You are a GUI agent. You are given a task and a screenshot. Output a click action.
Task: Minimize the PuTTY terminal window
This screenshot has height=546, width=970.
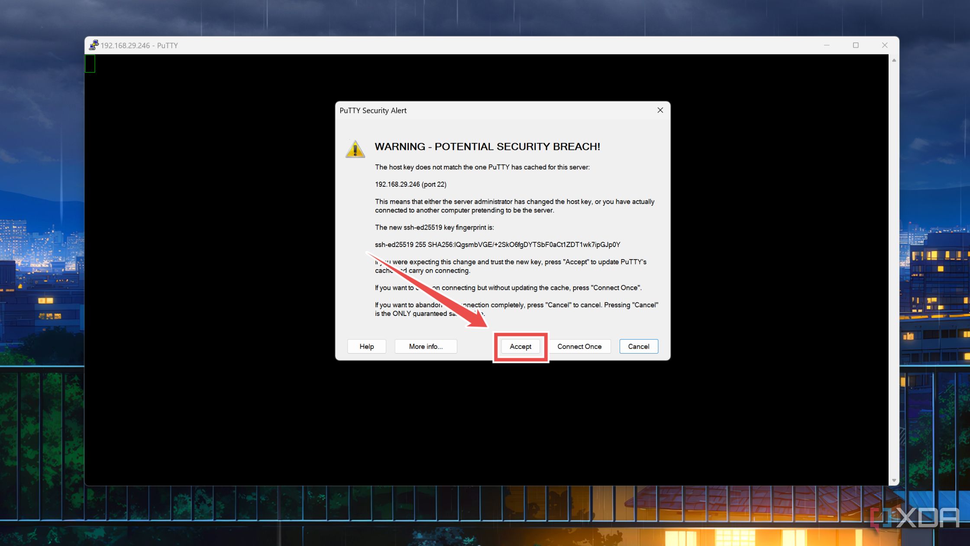tap(827, 45)
